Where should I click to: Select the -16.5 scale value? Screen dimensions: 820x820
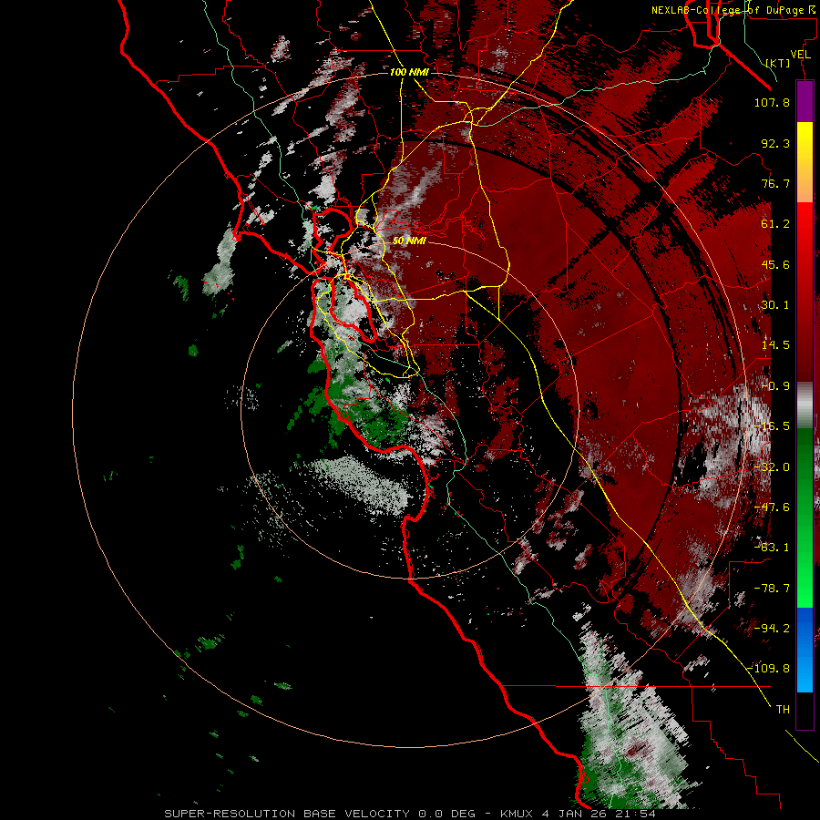coord(772,426)
